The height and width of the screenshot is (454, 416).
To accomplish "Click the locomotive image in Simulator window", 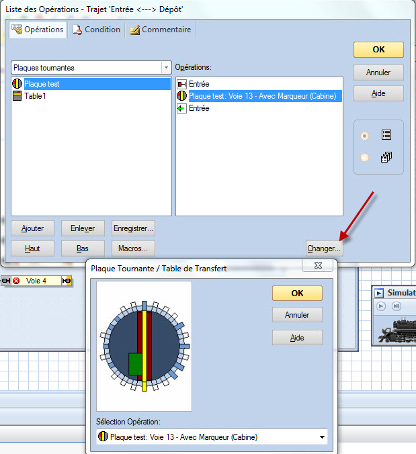I will (x=397, y=330).
